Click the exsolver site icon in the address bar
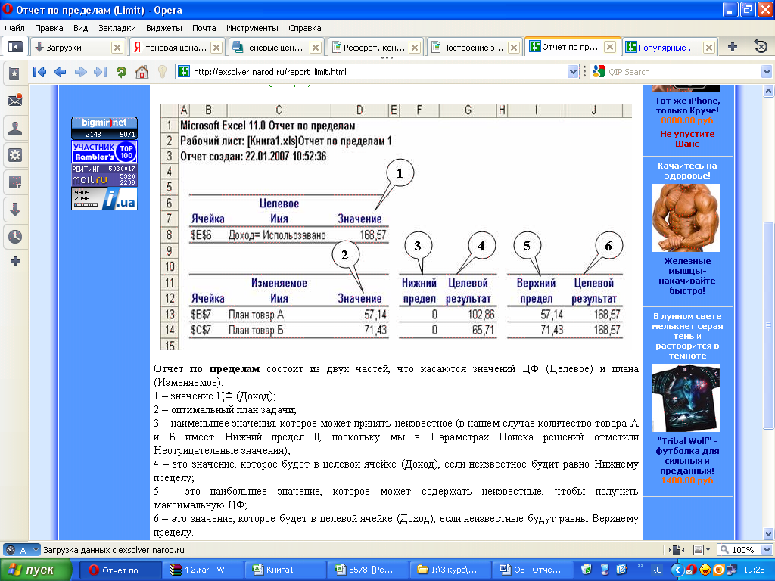Screen dimensions: 775x581 [x=184, y=72]
